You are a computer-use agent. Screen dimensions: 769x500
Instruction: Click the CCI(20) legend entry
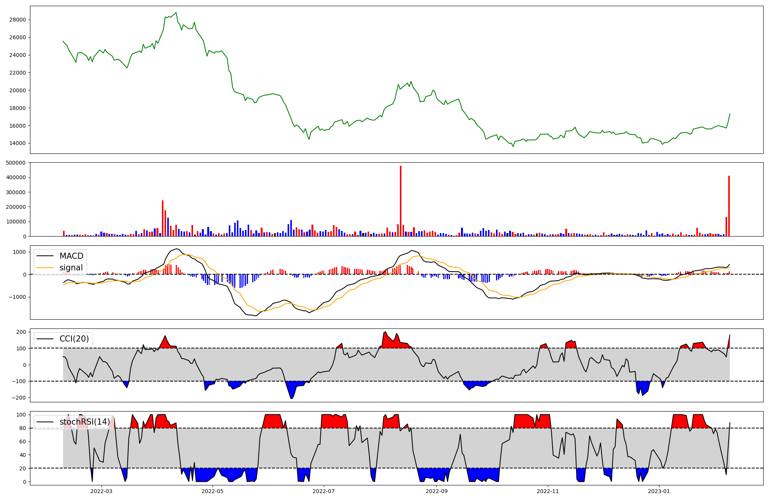(x=74, y=339)
